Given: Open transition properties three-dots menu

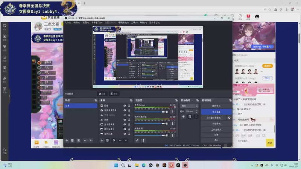Looking at the screenshot, I should click(196, 116).
